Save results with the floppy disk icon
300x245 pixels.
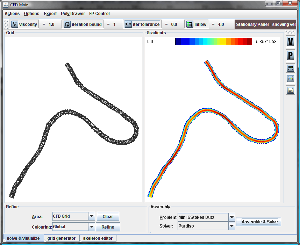tap(291, 90)
